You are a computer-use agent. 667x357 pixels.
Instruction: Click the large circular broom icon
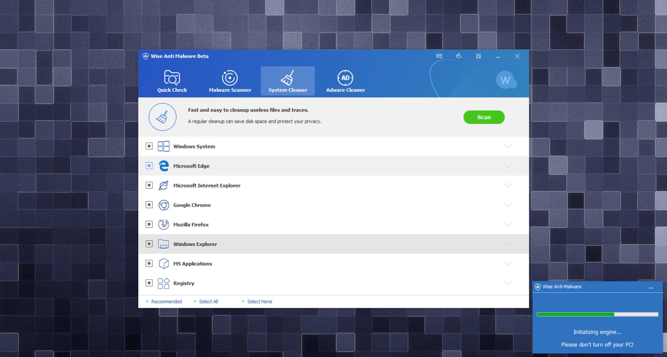pos(162,117)
